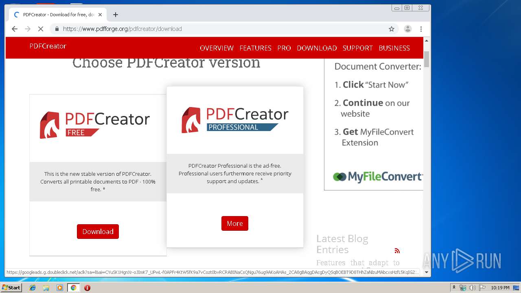Click the page scrollbar up arrow

point(427,41)
